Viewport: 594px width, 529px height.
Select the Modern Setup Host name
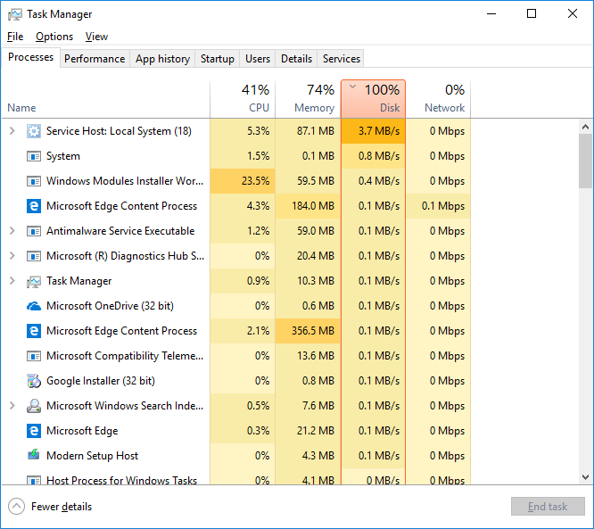92,456
